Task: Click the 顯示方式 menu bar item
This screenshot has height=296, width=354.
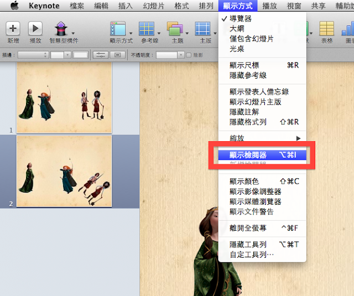Action: pos(238,6)
